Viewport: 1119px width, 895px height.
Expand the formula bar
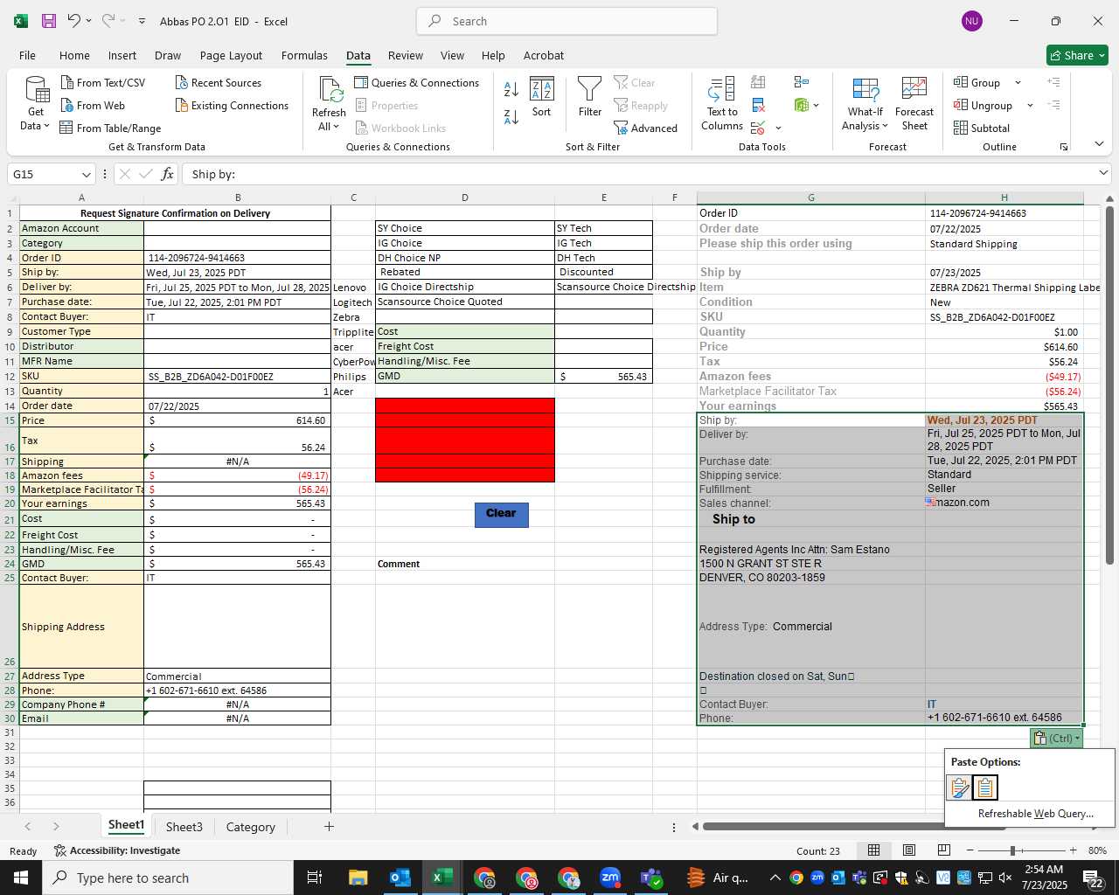[x=1103, y=173]
